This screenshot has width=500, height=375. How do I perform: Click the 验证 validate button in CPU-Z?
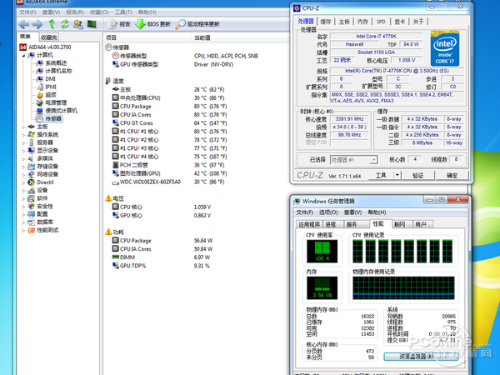[x=417, y=176]
